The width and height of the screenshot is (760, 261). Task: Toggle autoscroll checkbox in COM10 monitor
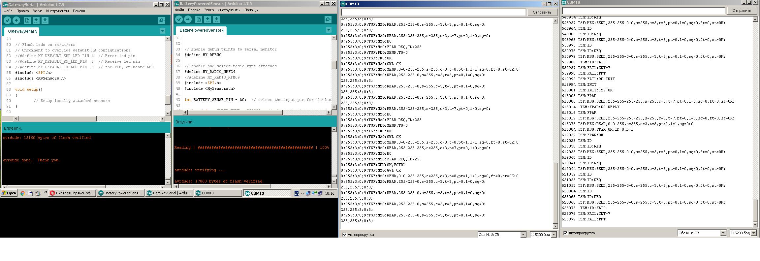tap(565, 233)
